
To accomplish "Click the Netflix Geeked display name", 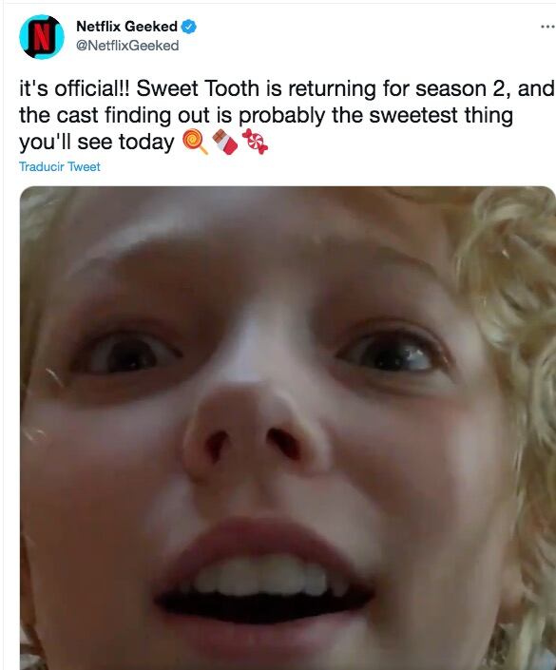I will (x=126, y=26).
